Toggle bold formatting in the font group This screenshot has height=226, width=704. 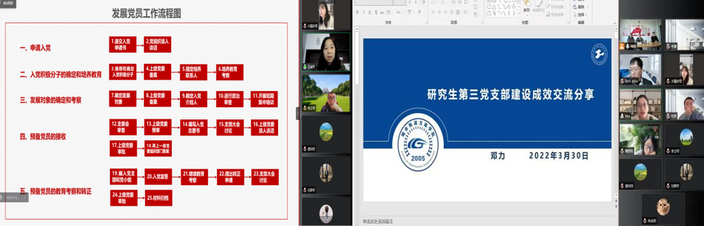[x=357, y=12]
